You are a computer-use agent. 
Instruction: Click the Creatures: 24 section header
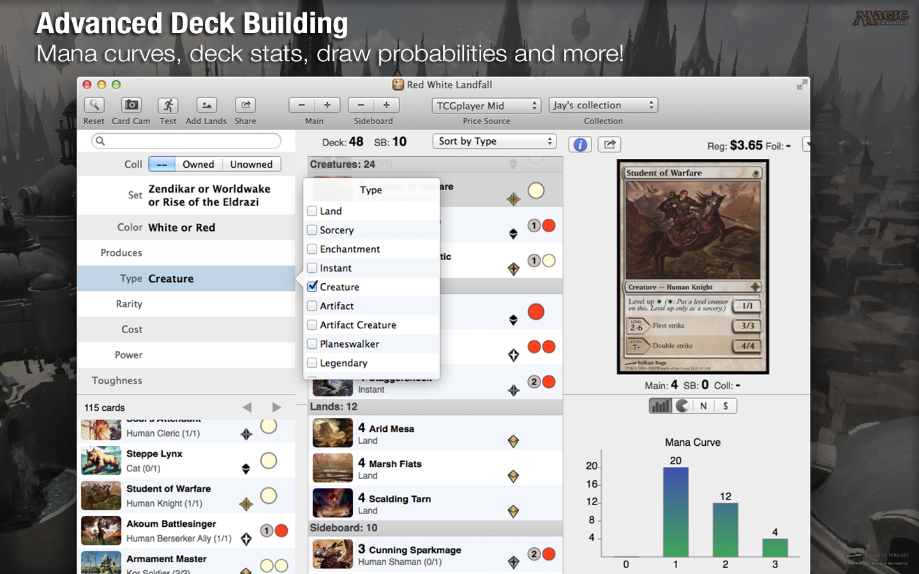435,165
